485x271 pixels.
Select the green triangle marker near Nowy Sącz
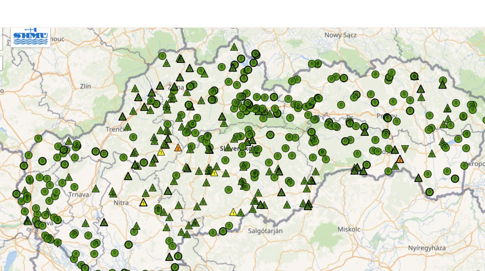pyautogui.click(x=234, y=47)
